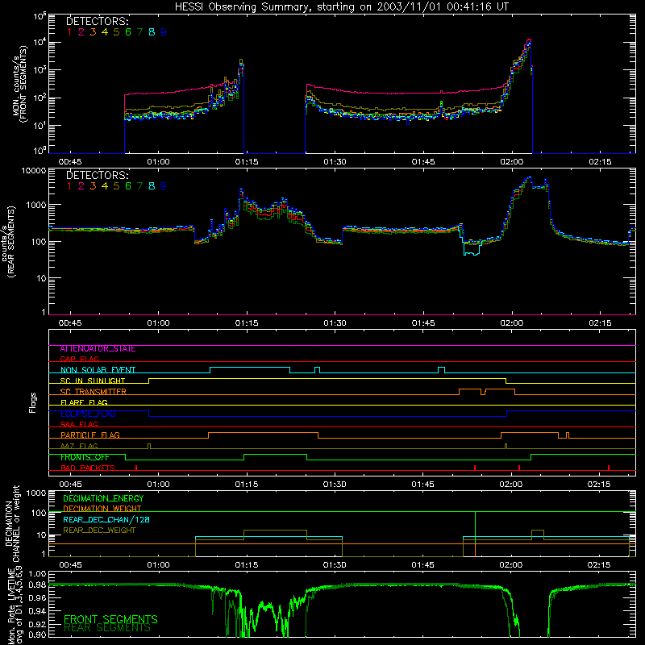Click the FRONTS_OFF flag label
The height and width of the screenshot is (645, 645).
coord(85,457)
